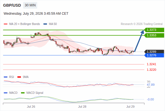This screenshot has height=111, width=165.
Task: Select the 1.3353 green resistance label
Action: [x=154, y=35]
